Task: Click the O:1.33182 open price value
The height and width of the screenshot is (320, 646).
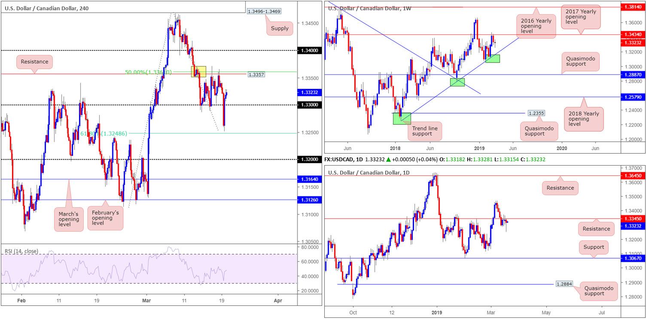Action: click(x=453, y=159)
